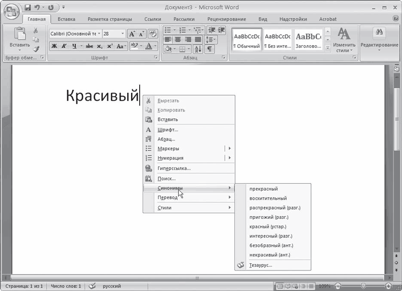Open the font size dropdown
This screenshot has height=291, width=402.
(123, 34)
